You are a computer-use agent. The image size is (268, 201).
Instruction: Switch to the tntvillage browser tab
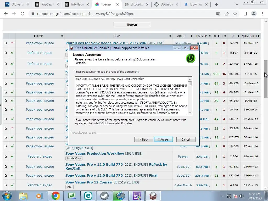[x=77, y=4]
